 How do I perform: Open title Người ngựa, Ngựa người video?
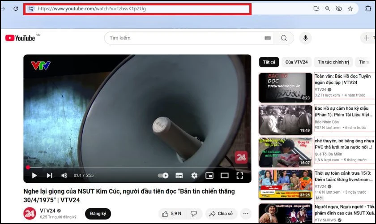pos(345,210)
